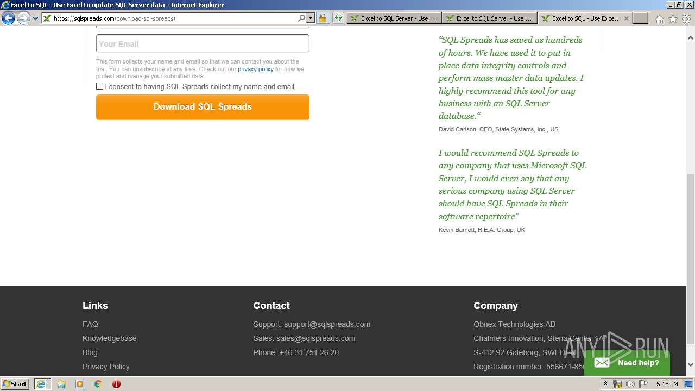Click the security lock icon

coord(323,18)
